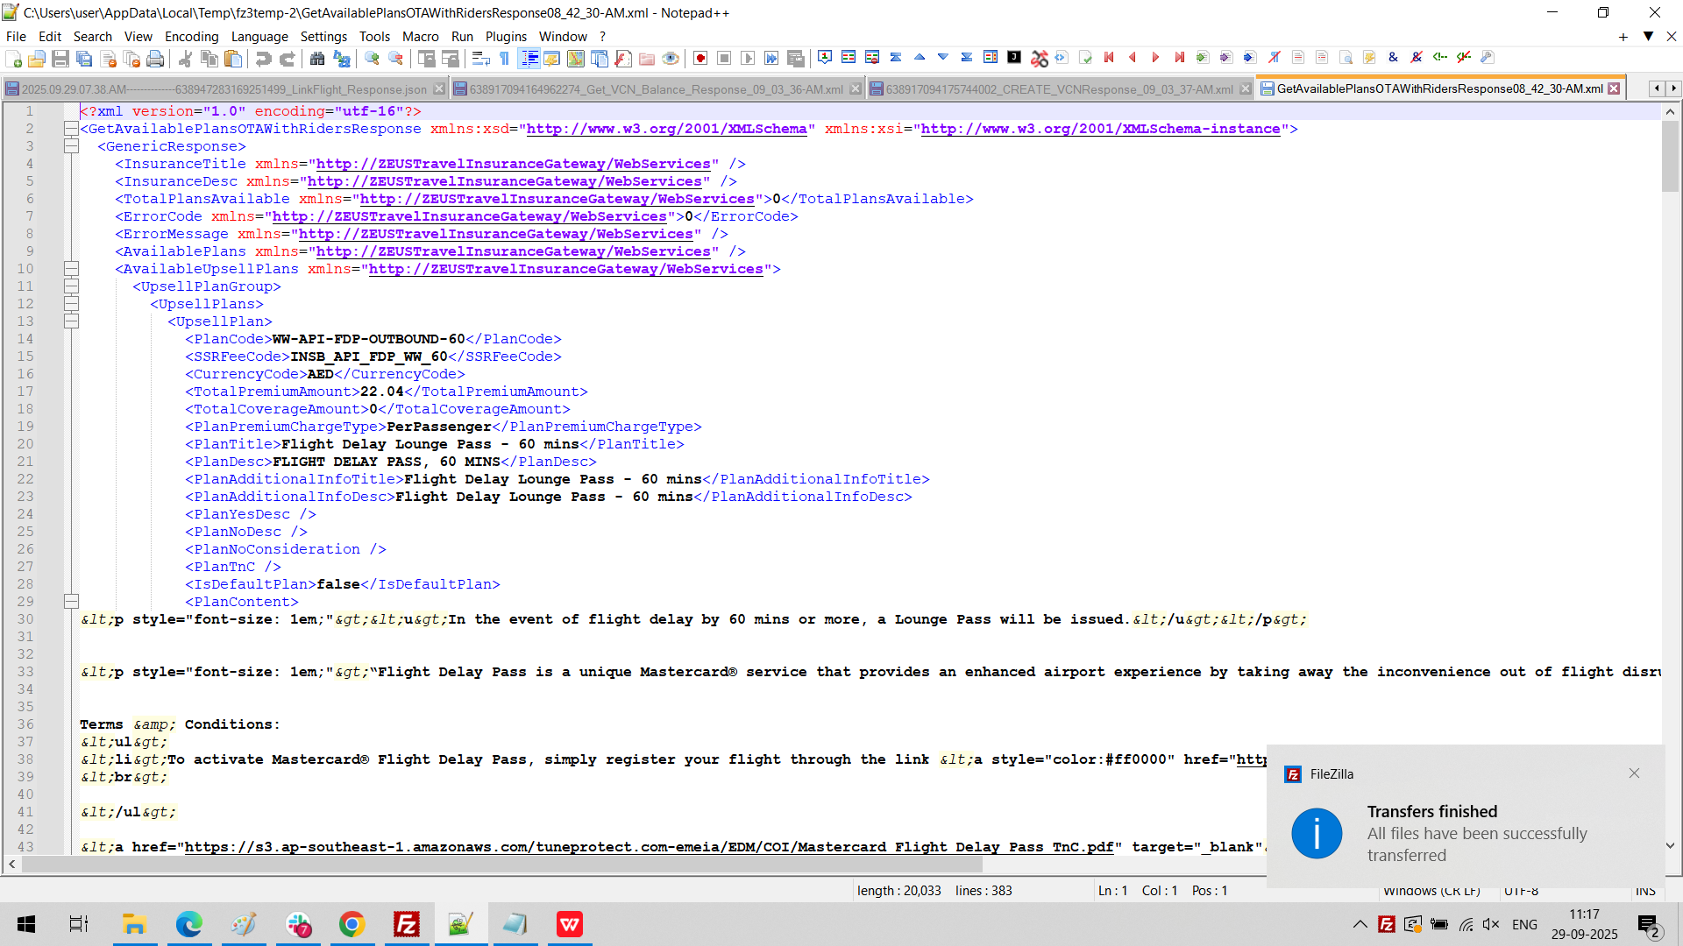
Task: Click the XMLSchema-instance URL on line 2
Action: [x=1100, y=129]
